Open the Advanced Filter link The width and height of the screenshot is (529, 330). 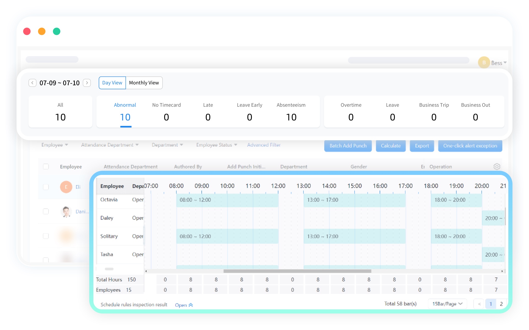coord(264,145)
